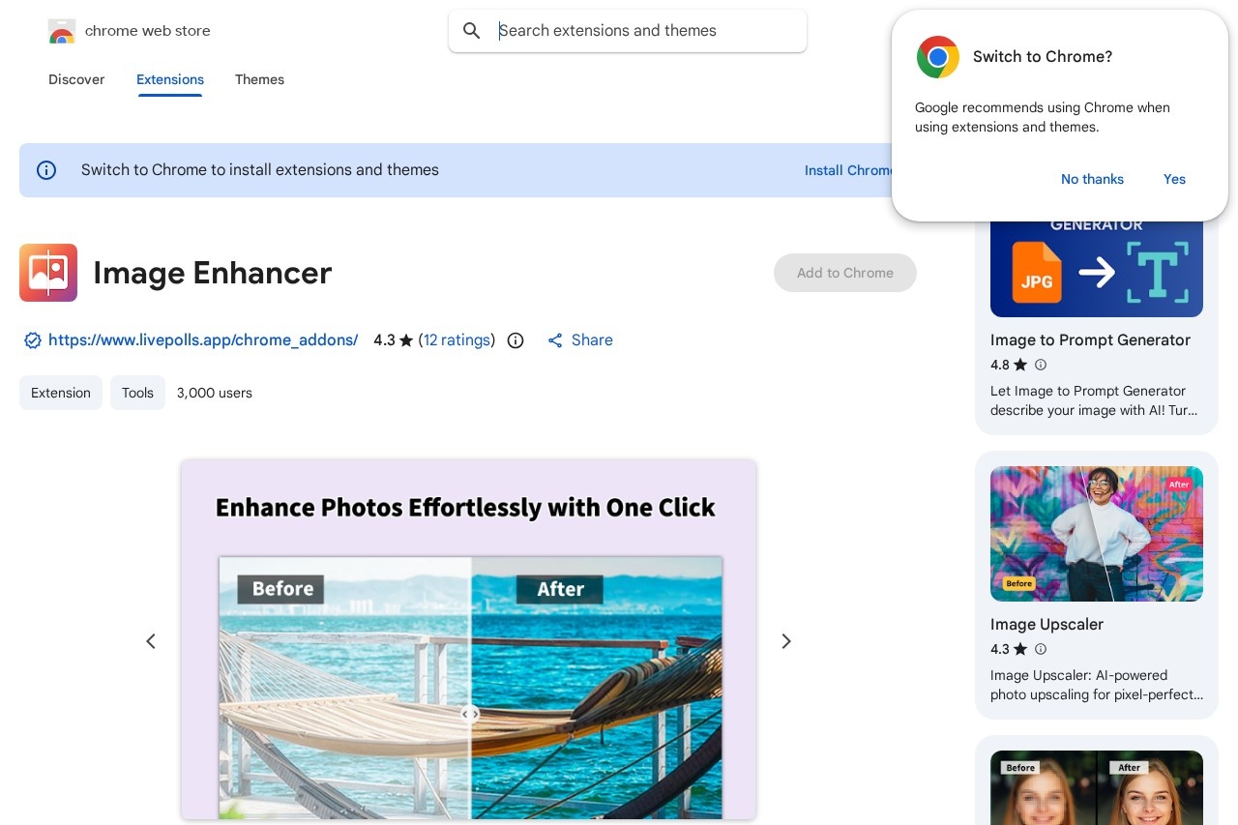Image resolution: width=1238 pixels, height=825 pixels.
Task: Click the Tools category tag
Action: (137, 393)
